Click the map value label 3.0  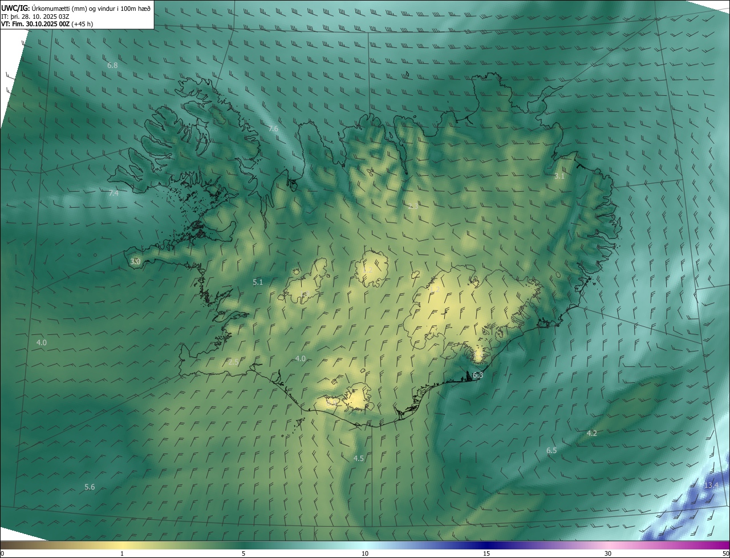tap(135, 261)
